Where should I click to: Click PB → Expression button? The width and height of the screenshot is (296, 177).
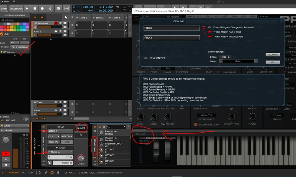[x=19, y=47]
